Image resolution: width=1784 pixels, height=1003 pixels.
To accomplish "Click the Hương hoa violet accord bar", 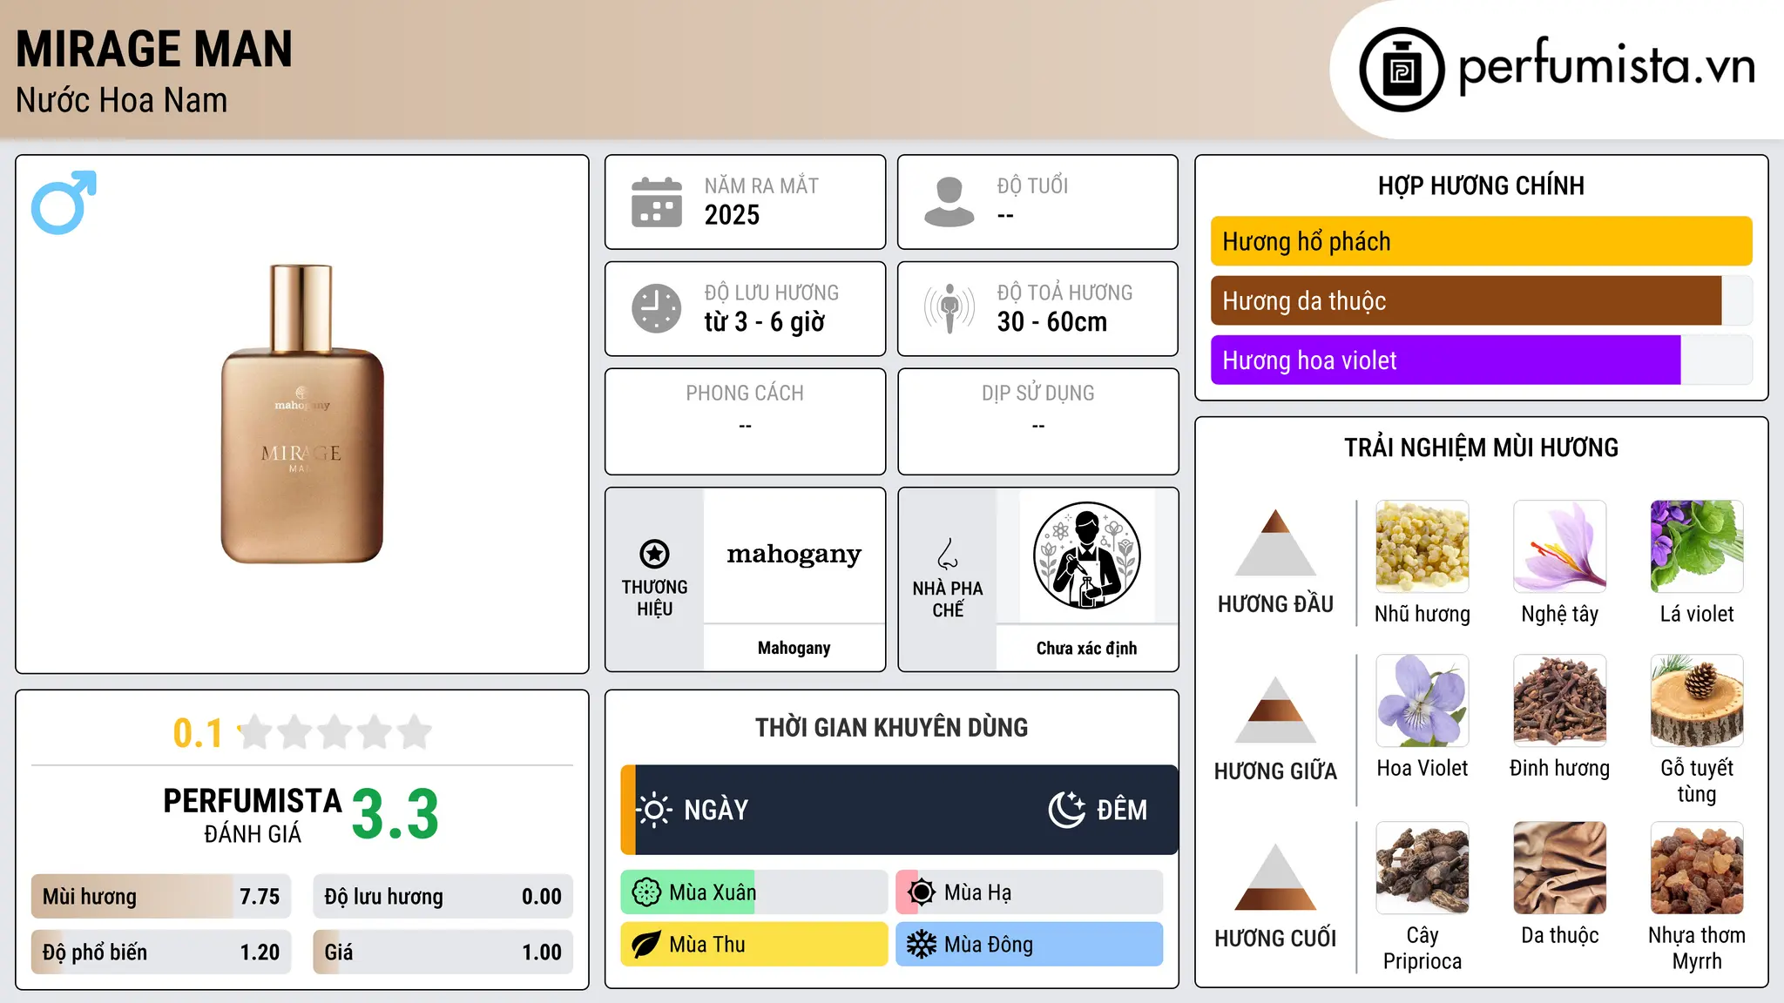I will [1482, 360].
